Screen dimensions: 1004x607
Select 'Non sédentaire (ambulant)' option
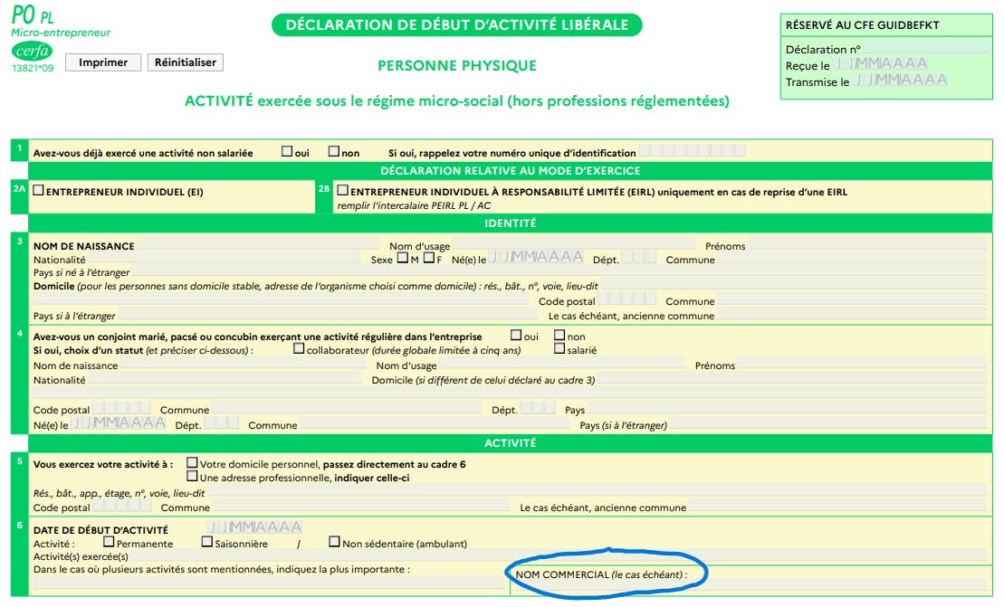pos(332,543)
